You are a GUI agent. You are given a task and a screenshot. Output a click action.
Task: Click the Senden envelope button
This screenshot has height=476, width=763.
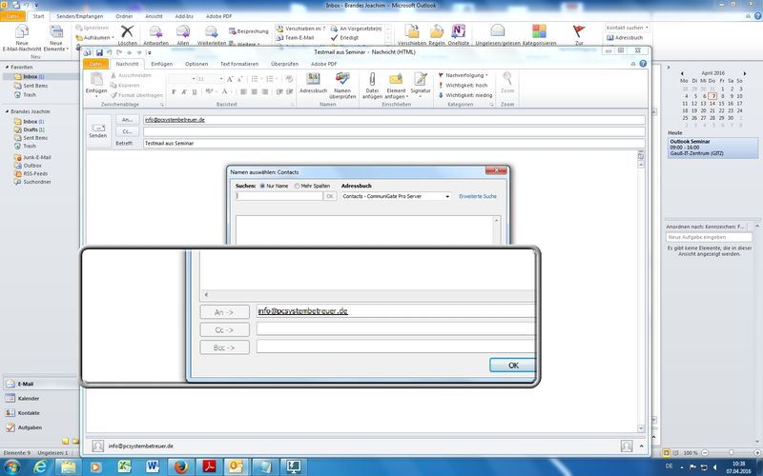tap(98, 128)
